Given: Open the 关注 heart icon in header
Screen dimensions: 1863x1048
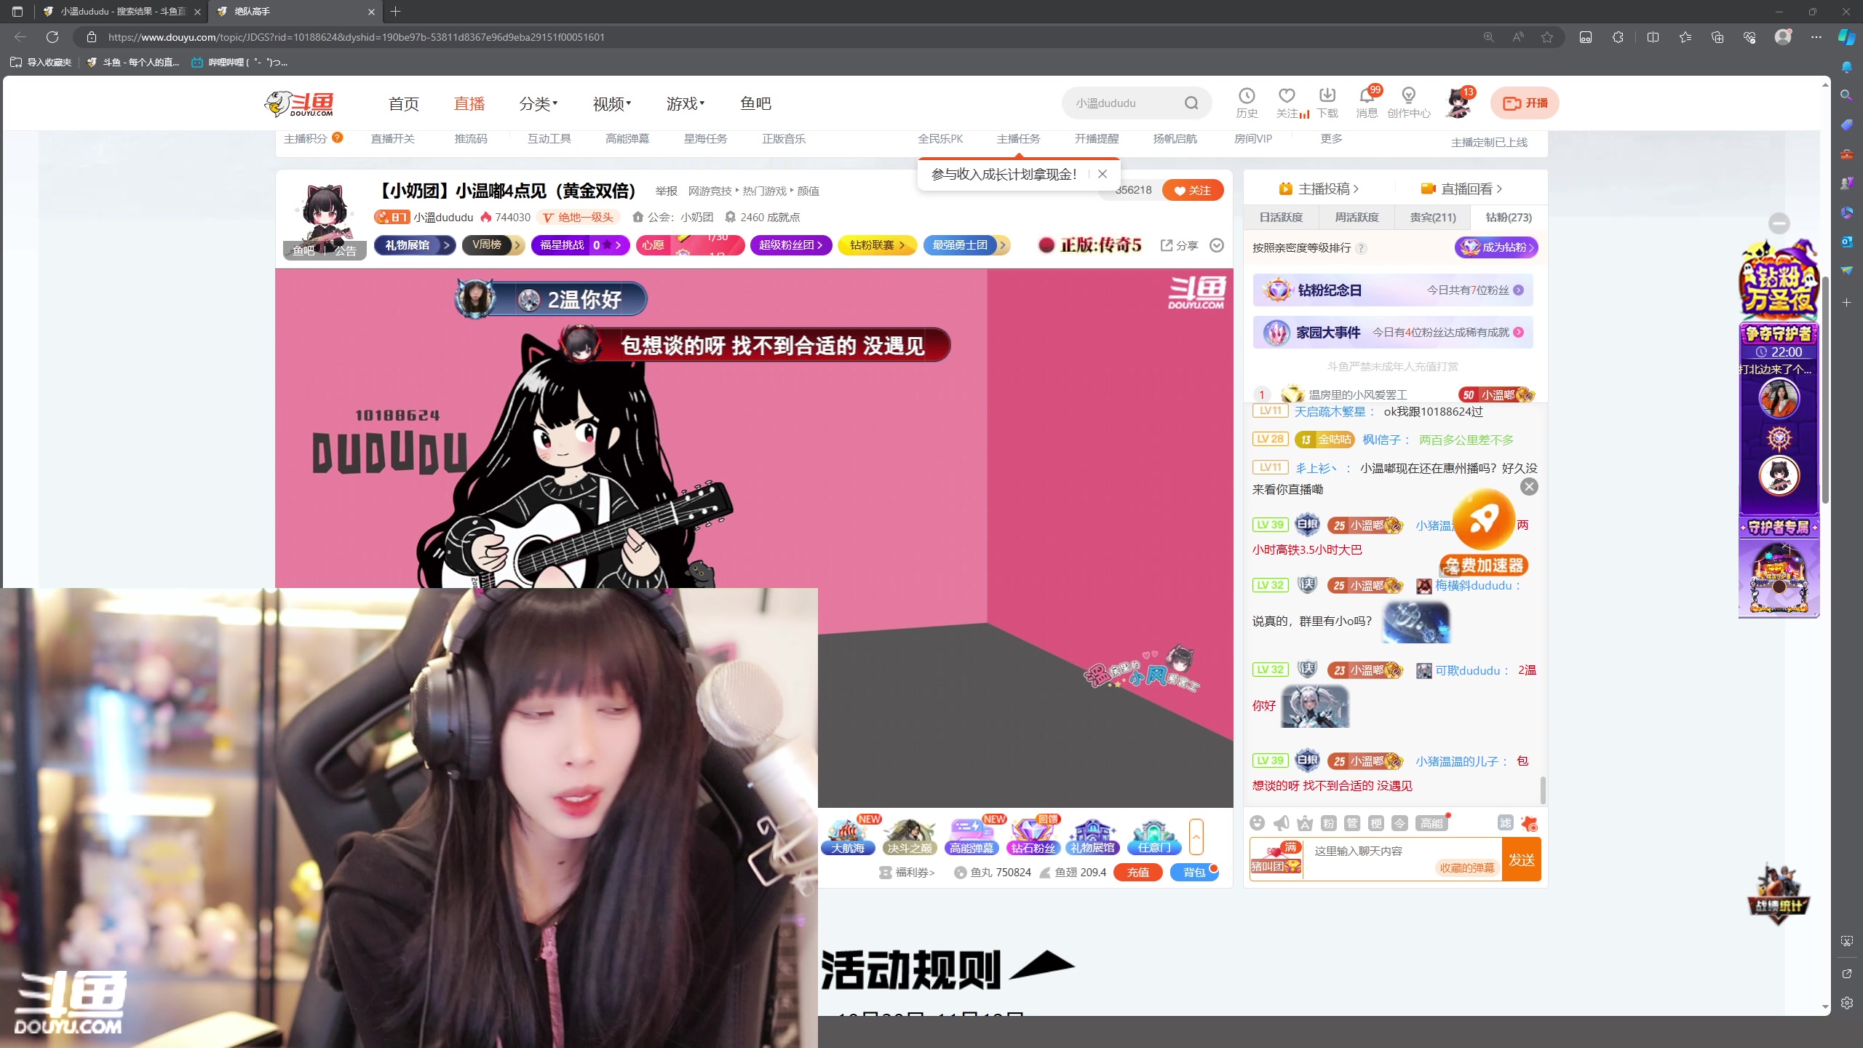Looking at the screenshot, I should pos(1287,103).
